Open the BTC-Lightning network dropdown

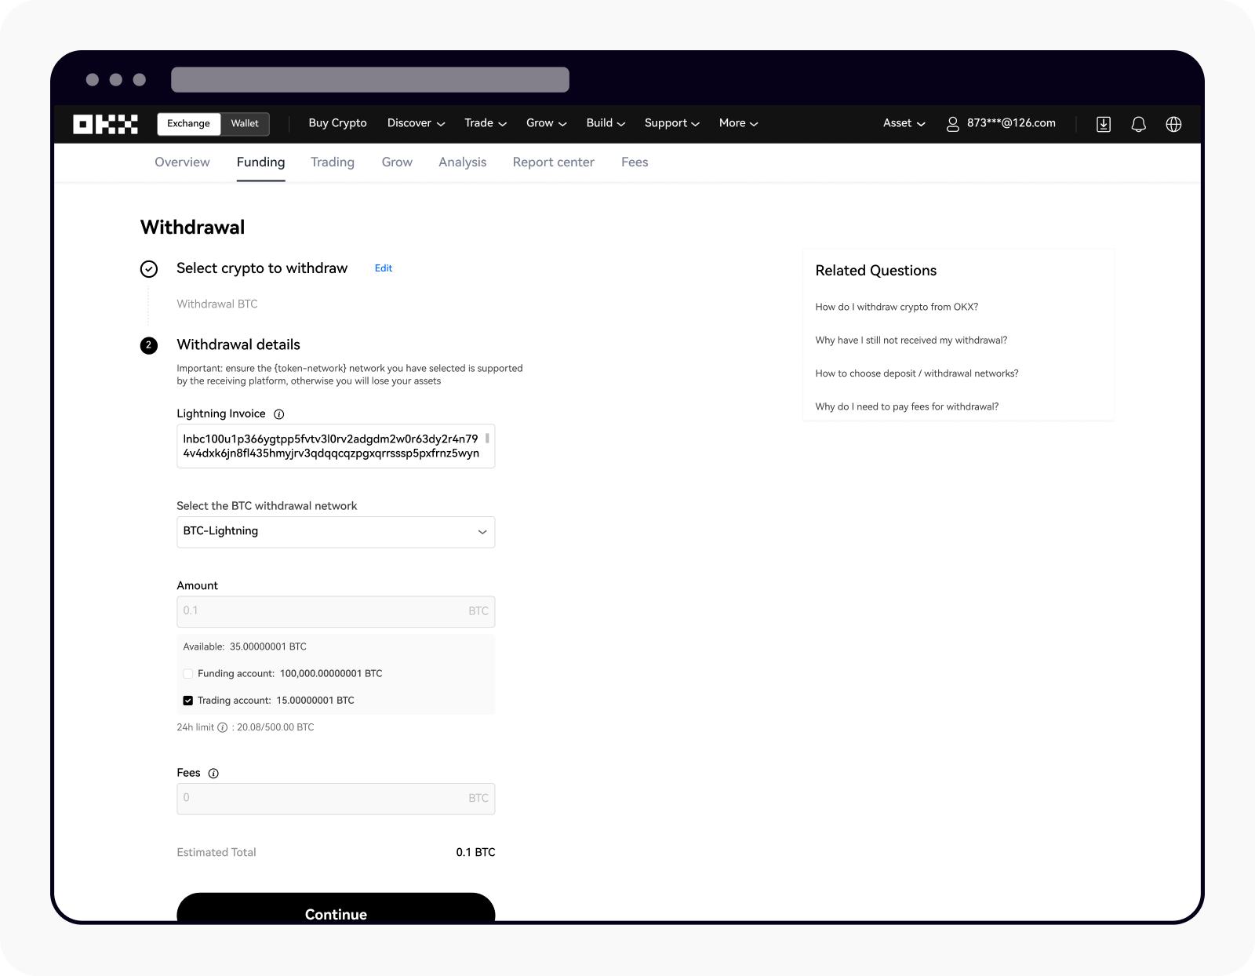(336, 532)
